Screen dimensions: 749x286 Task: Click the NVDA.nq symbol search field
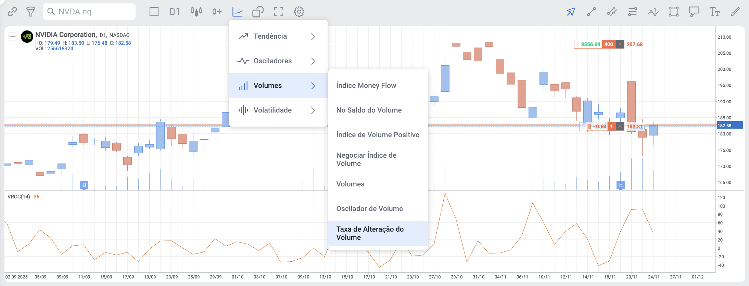pos(89,12)
